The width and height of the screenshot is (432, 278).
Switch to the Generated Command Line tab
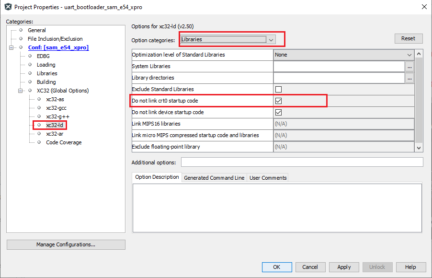tap(214, 177)
